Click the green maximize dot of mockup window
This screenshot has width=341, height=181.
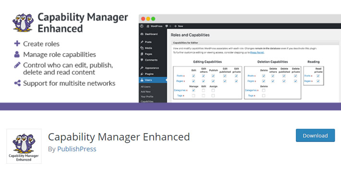pos(153,19)
